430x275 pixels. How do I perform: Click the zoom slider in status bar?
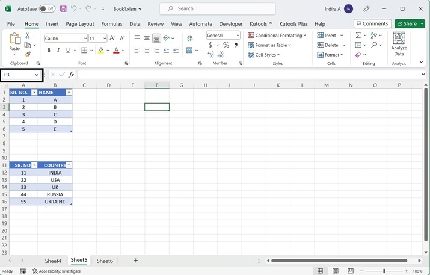384,271
